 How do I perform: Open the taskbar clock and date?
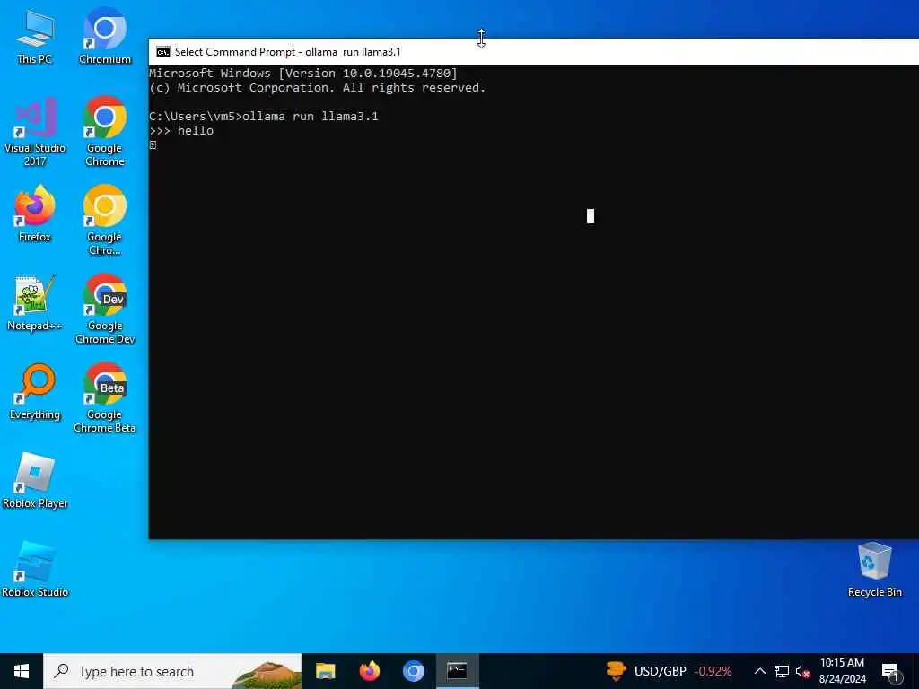(842, 671)
